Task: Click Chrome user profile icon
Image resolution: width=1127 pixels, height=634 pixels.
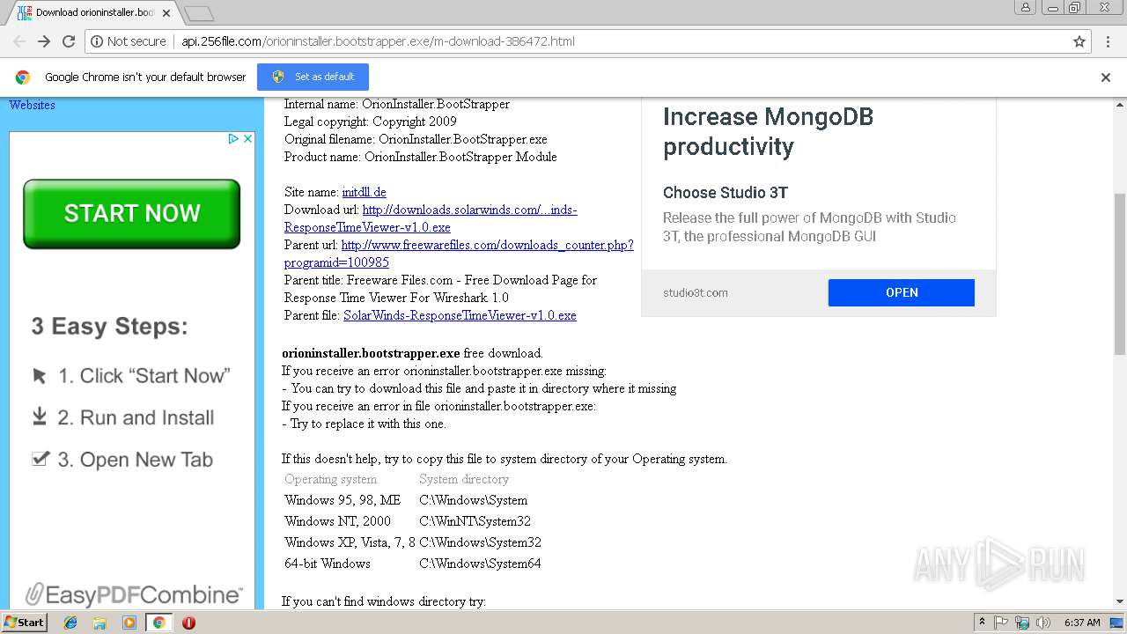Action: tap(1025, 7)
